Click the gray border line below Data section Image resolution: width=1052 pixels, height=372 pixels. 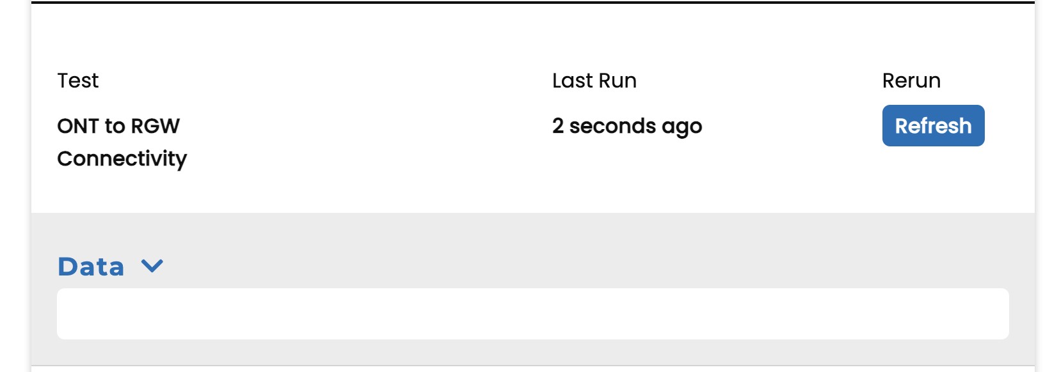[532, 366]
